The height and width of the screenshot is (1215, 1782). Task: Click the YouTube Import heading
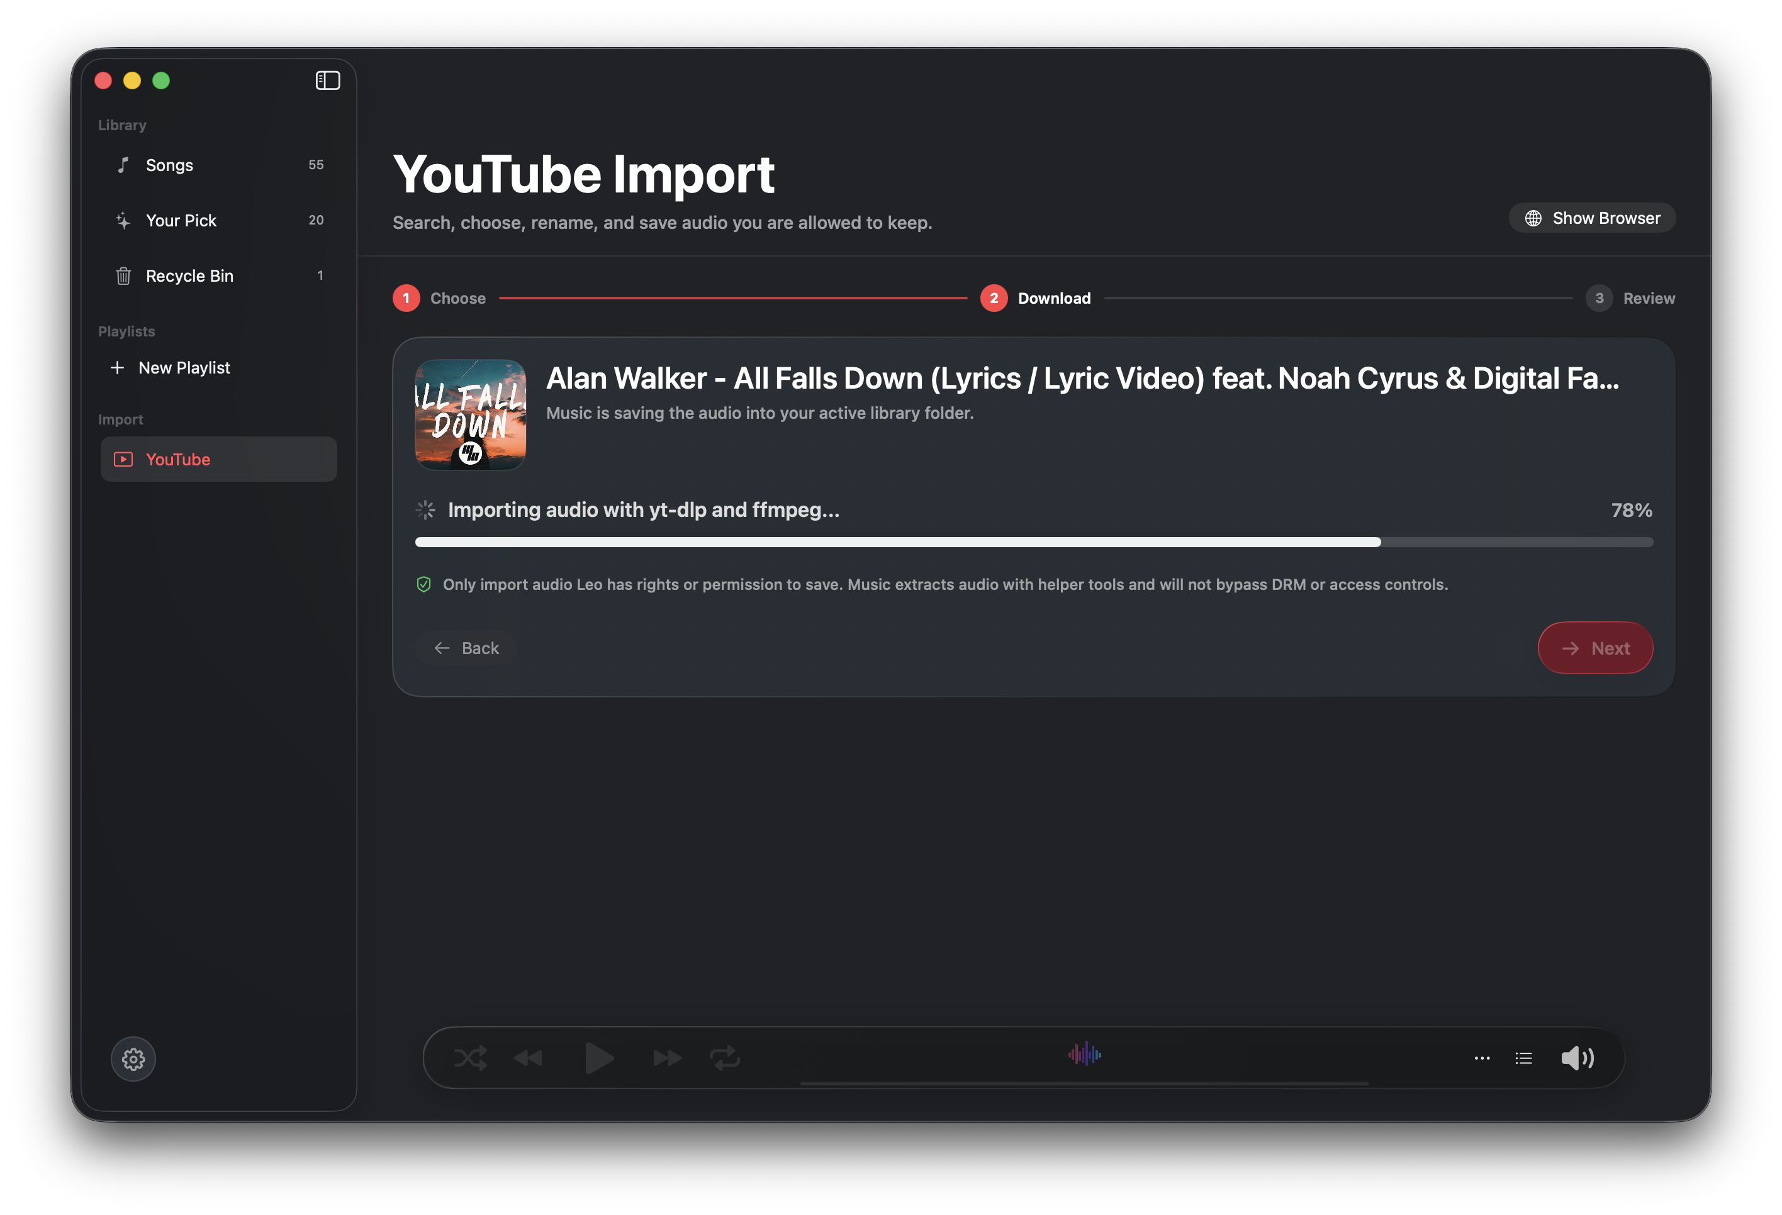(583, 175)
